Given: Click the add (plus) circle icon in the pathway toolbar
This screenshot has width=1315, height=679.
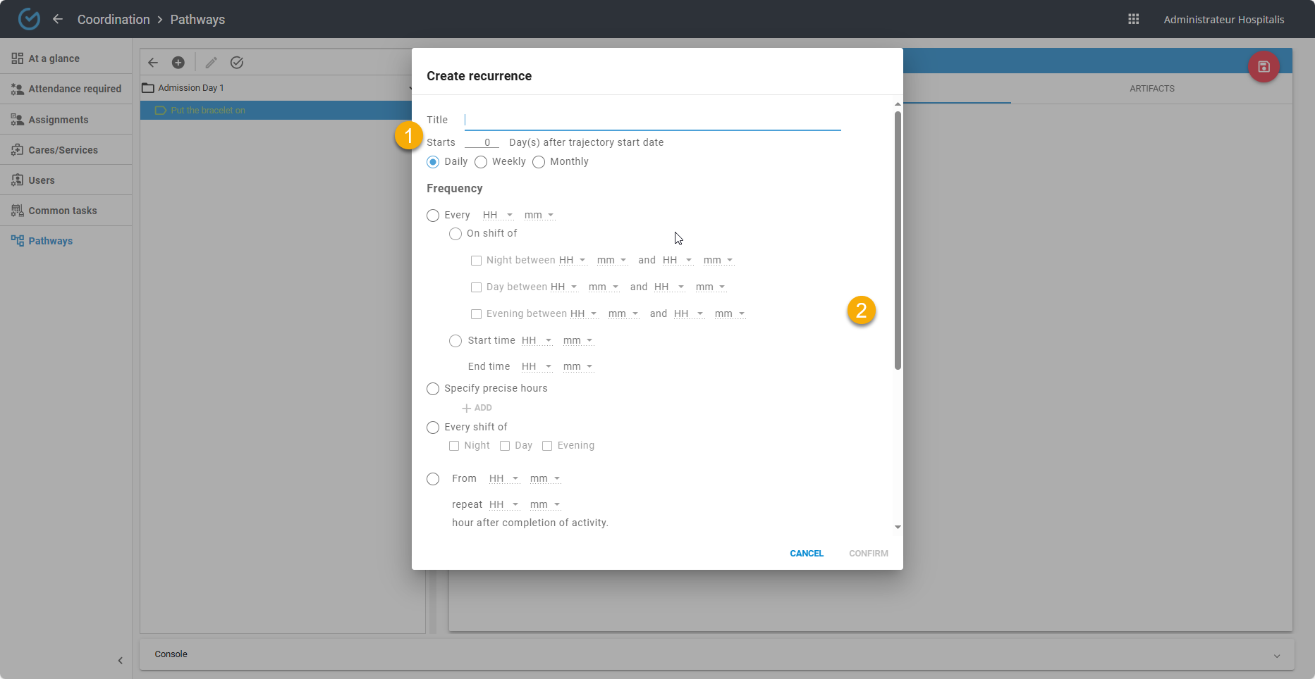Looking at the screenshot, I should point(178,63).
